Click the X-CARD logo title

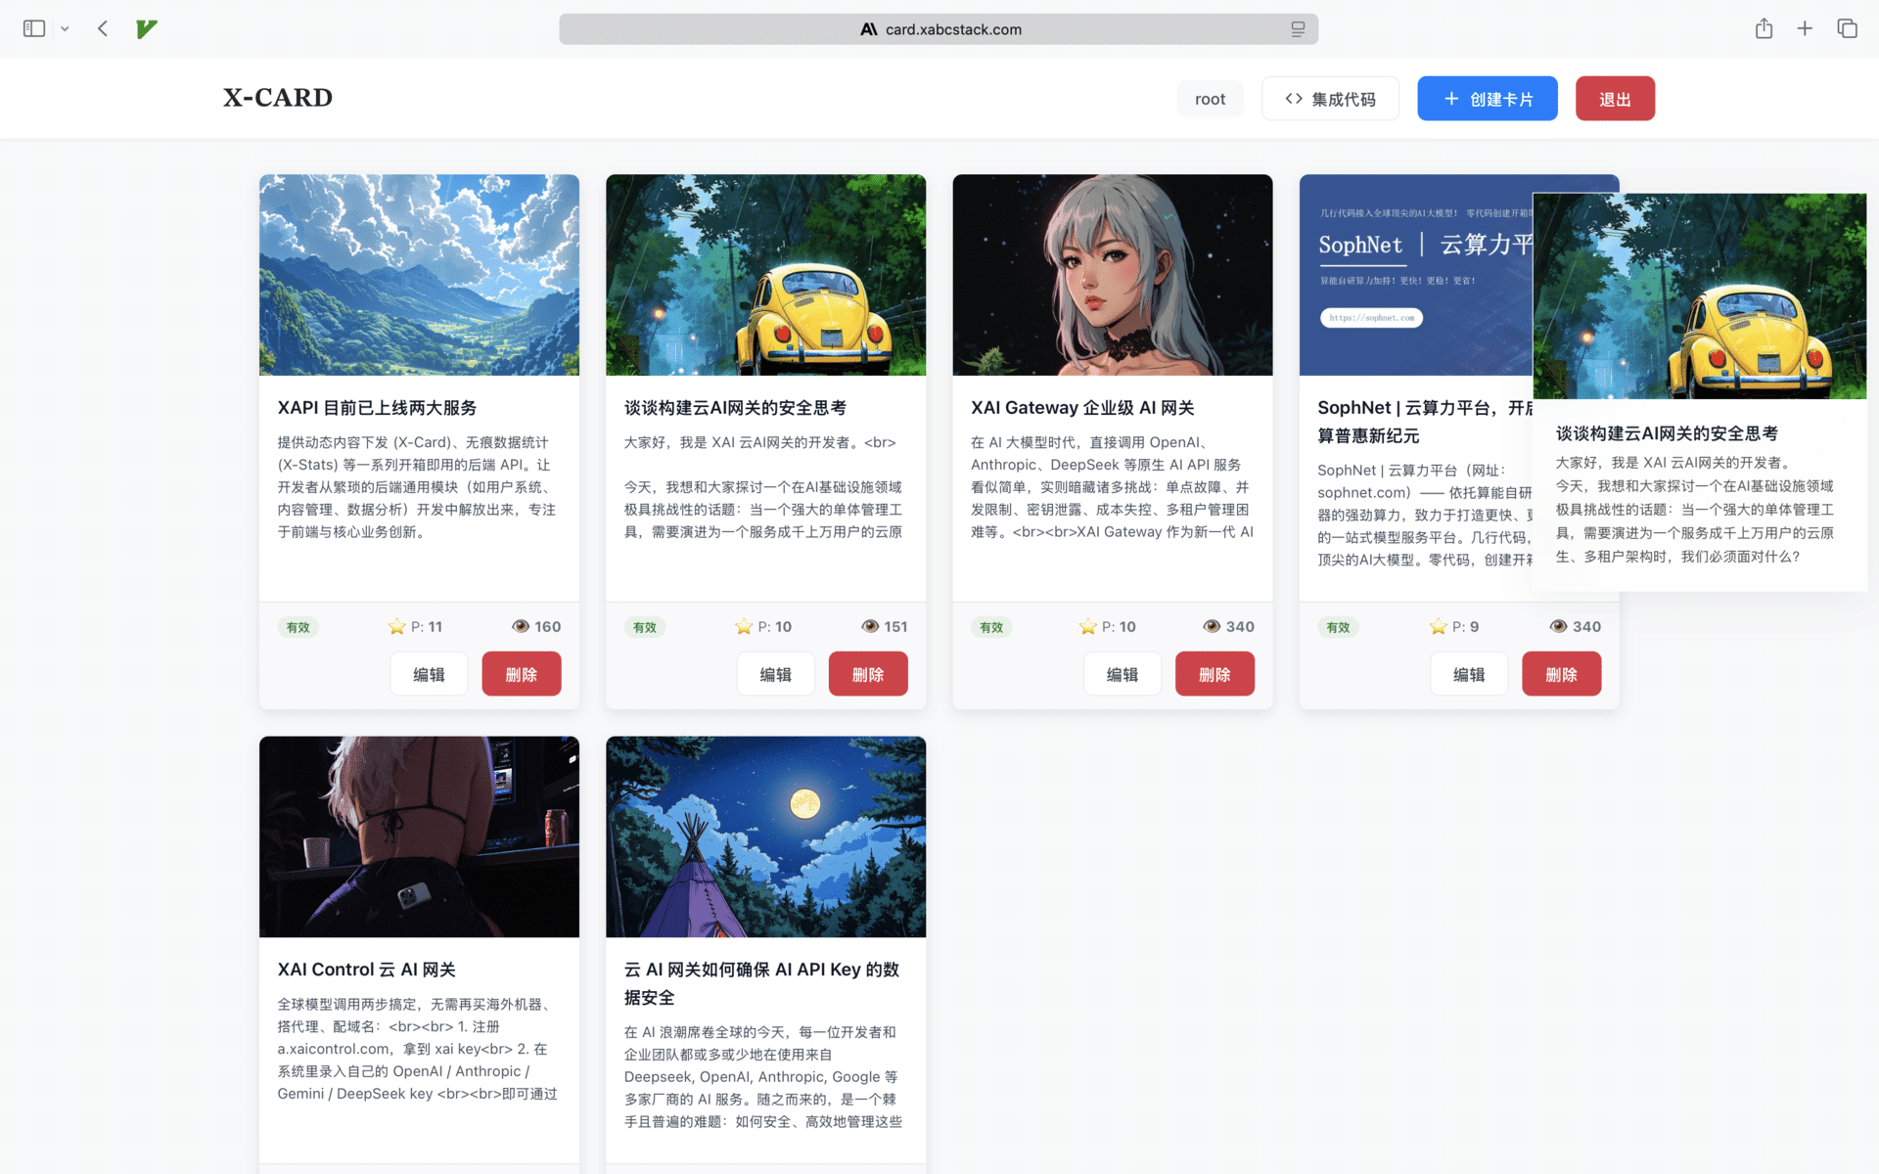point(277,97)
